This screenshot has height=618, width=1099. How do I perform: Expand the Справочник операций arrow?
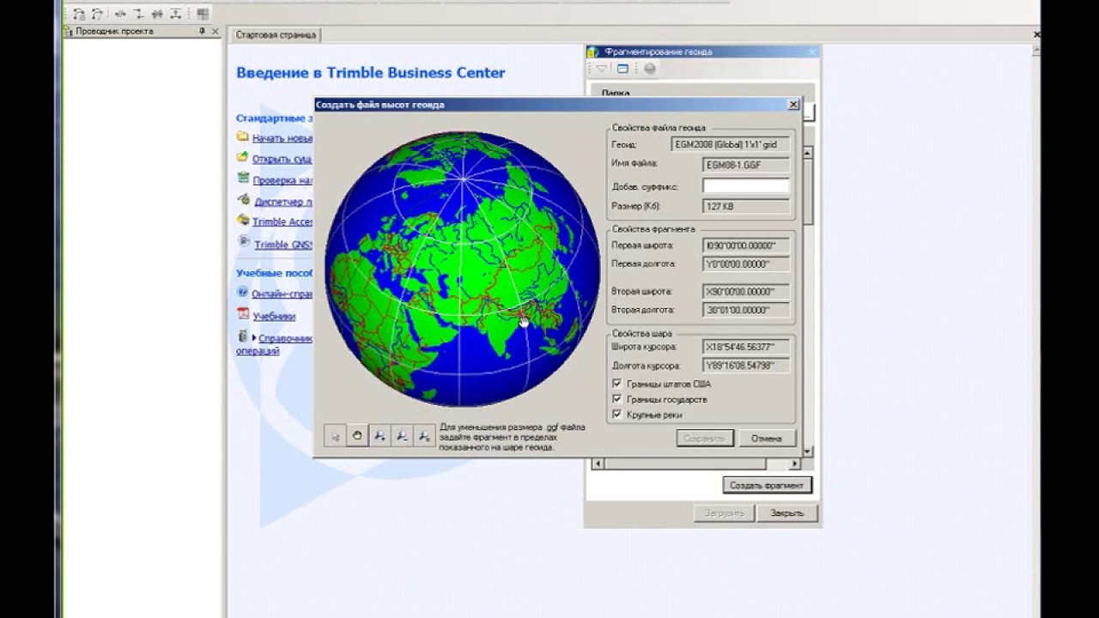(254, 338)
